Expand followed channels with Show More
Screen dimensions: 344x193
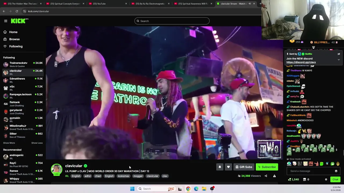(x=9, y=143)
